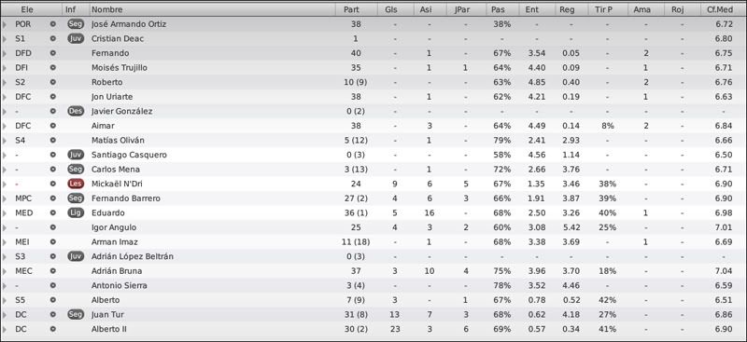Toggle the round status dot for Alberto II
The height and width of the screenshot is (342, 747).
53,329
